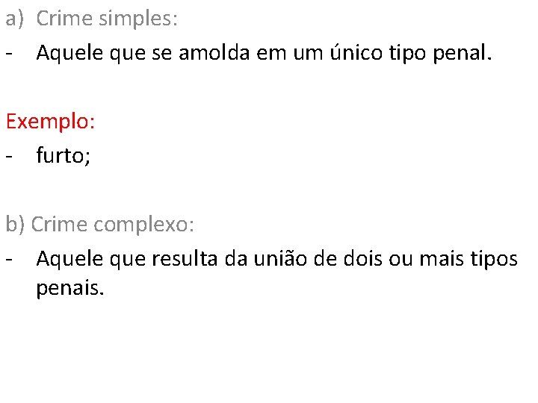Select the word "simples:" in gray heading

138,19
